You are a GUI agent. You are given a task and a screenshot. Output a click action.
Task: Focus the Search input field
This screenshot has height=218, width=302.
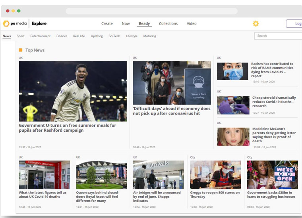pyautogui.click(x=278, y=36)
